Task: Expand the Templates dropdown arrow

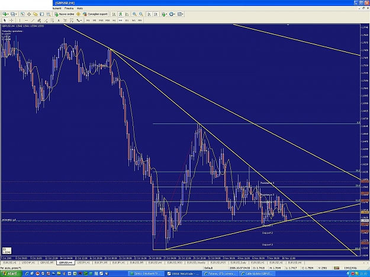Action: pyautogui.click(x=183, y=14)
